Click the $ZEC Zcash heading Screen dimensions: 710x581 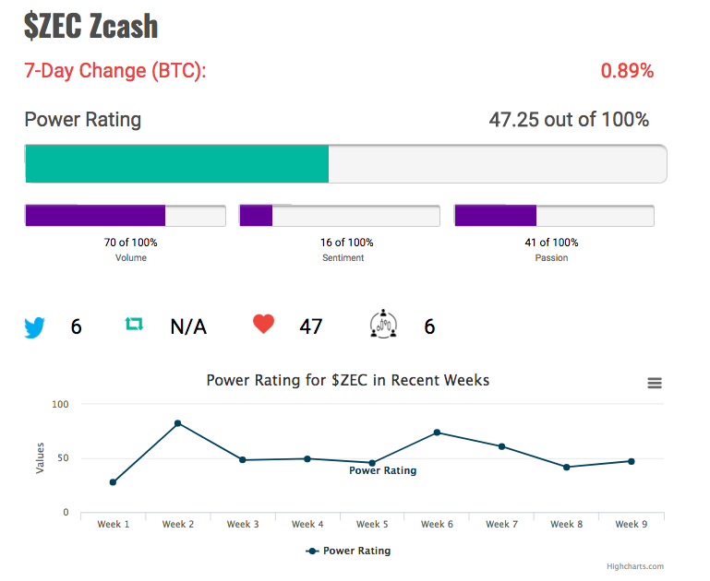click(x=90, y=25)
